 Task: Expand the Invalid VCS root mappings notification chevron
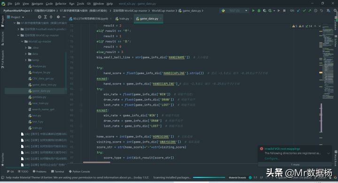click(328, 153)
